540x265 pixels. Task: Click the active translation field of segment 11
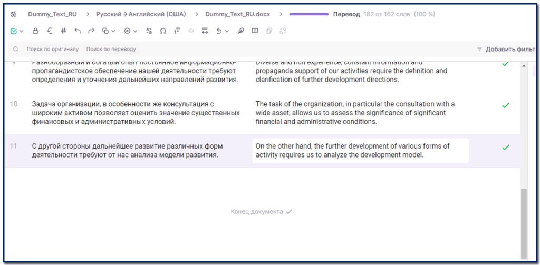[361, 150]
